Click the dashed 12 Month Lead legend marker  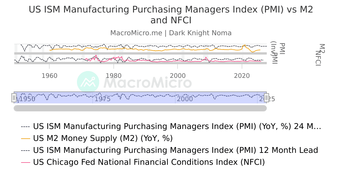(25, 150)
